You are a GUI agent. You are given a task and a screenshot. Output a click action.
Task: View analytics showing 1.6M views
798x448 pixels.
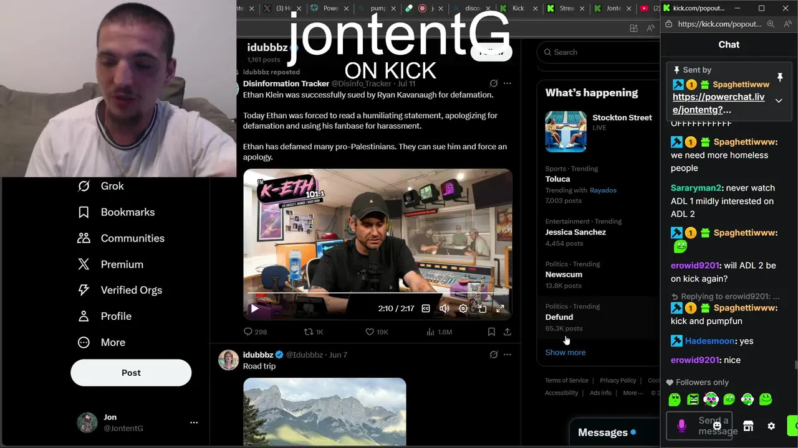[439, 332]
